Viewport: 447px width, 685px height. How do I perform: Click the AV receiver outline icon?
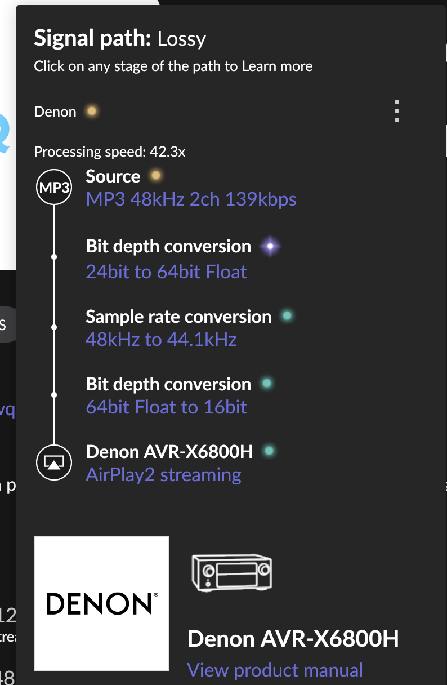[231, 572]
